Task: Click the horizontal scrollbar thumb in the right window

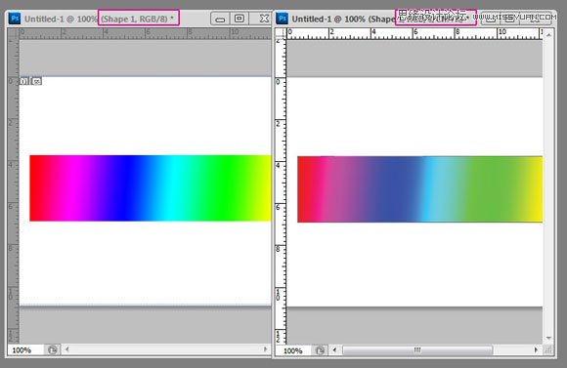Action: tap(417, 350)
